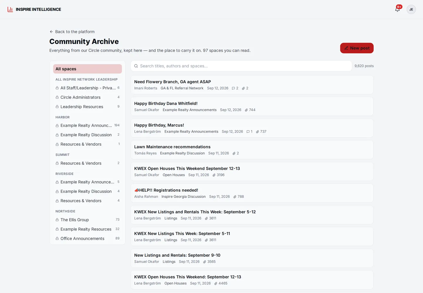Open Office Announcements space

[88, 239]
